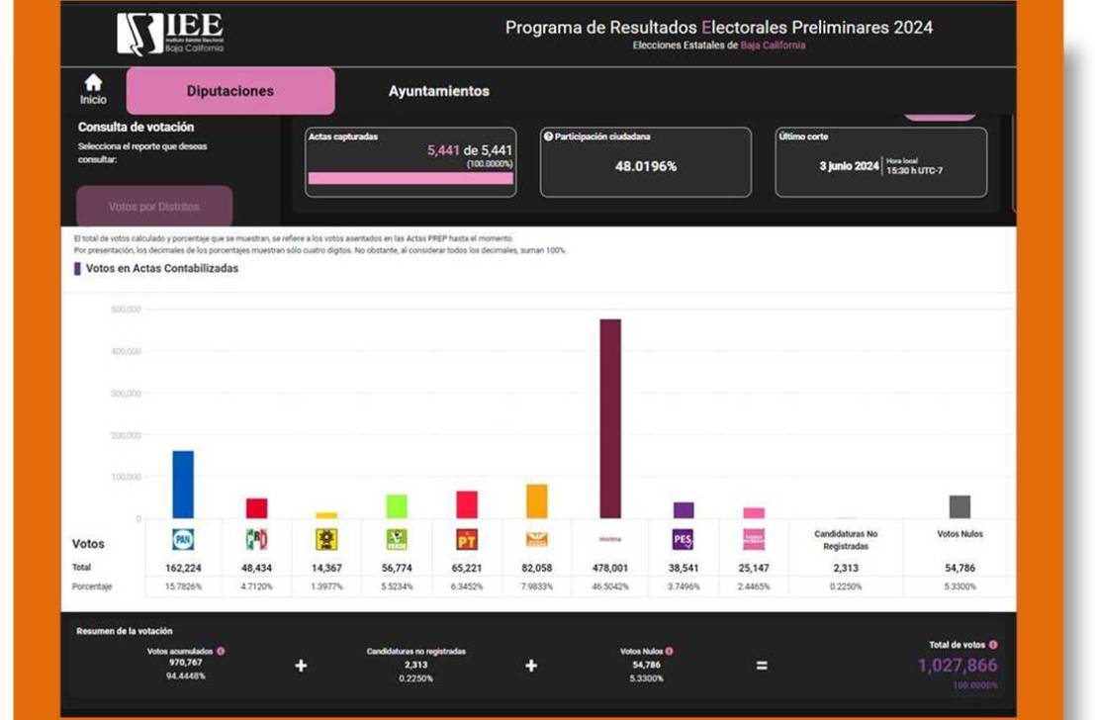Click the Partido Verde logo

tap(397, 539)
